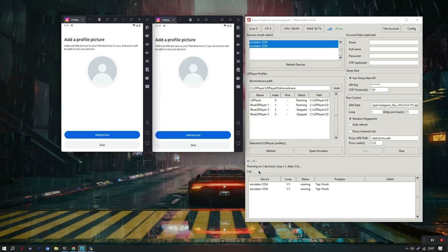Click Progress column header in Log table
The image size is (448, 252).
pyautogui.click(x=340, y=179)
